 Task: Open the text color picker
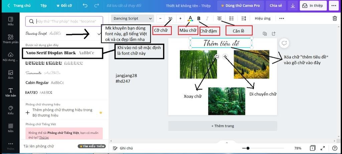tap(190, 19)
